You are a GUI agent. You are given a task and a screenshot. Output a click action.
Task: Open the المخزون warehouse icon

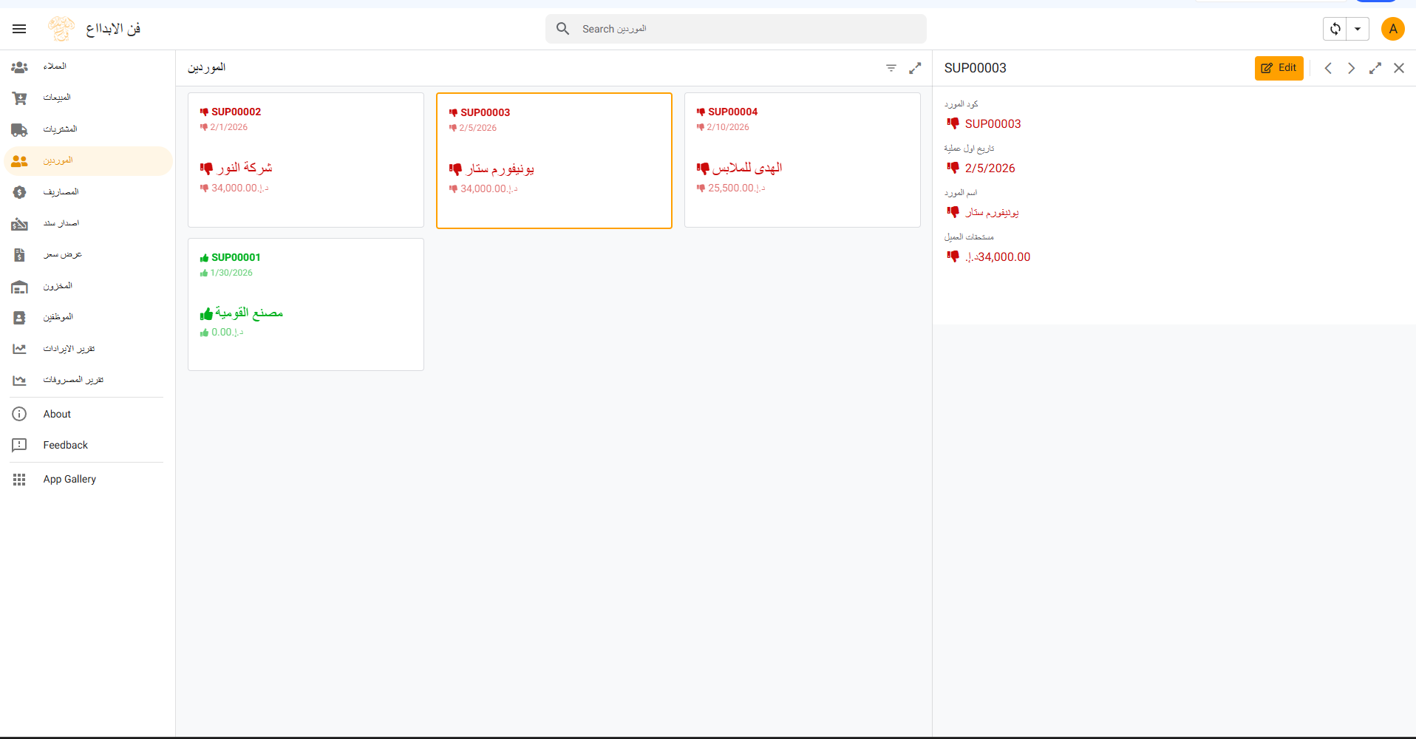point(20,286)
